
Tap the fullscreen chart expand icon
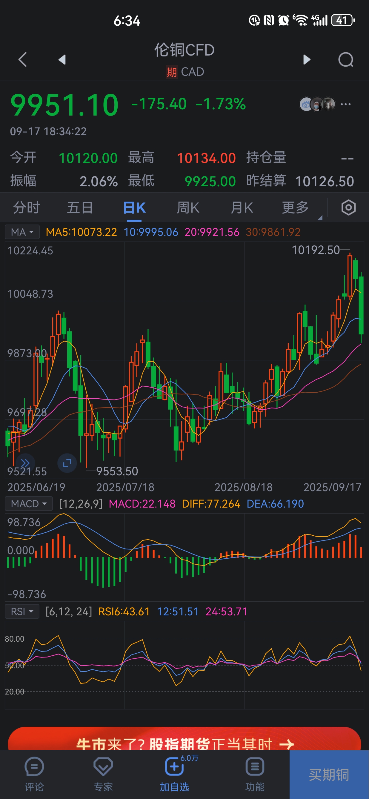67,463
